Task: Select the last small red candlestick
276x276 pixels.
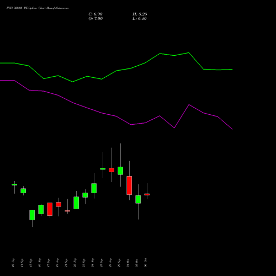Action: pos(147,194)
